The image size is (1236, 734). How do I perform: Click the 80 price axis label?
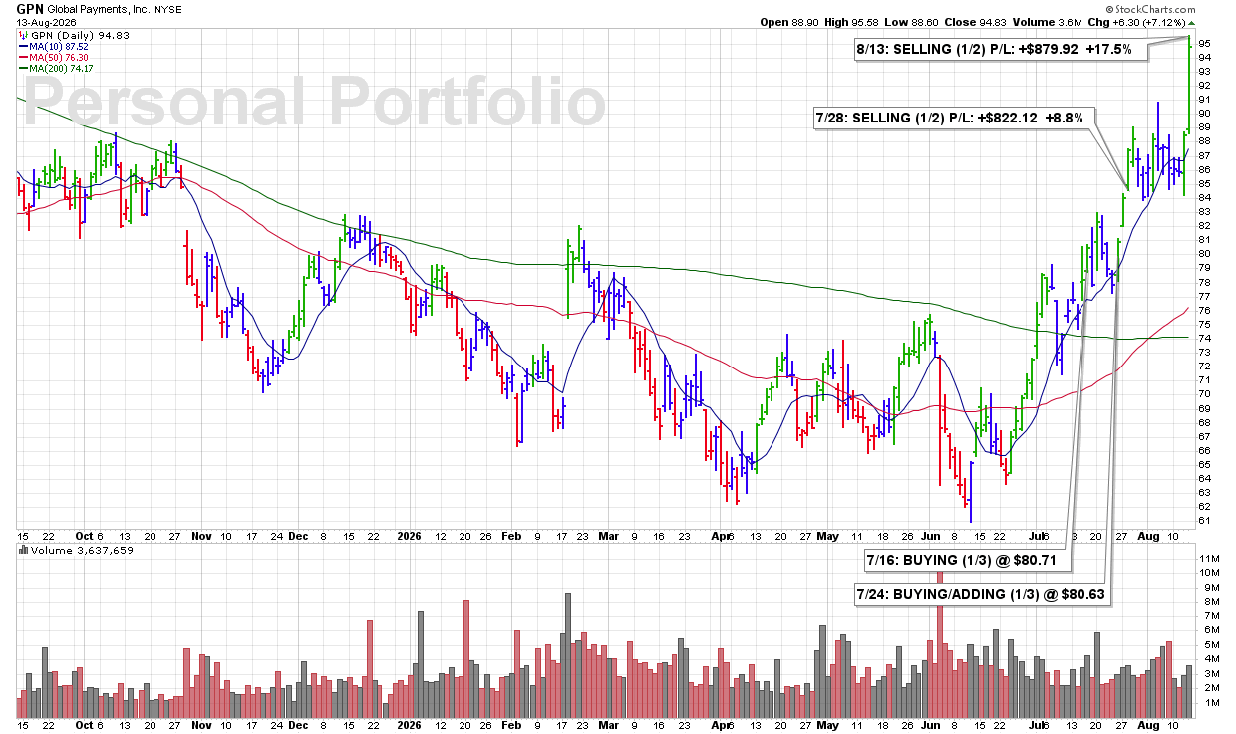(x=1205, y=254)
